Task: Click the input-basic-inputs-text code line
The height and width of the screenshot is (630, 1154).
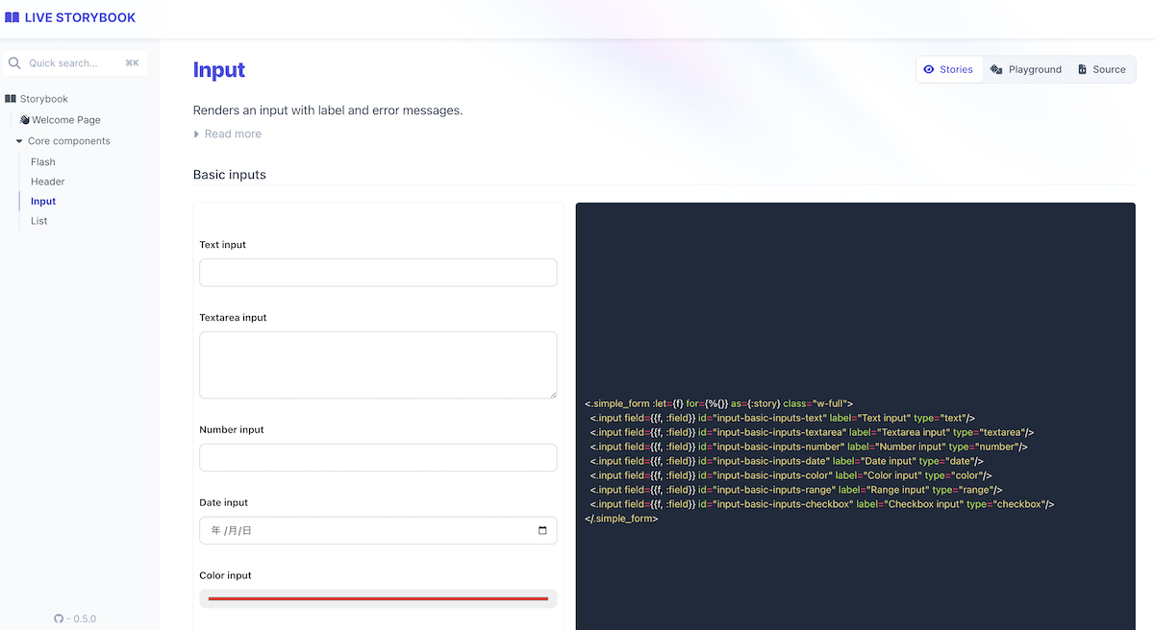Action: coord(783,418)
